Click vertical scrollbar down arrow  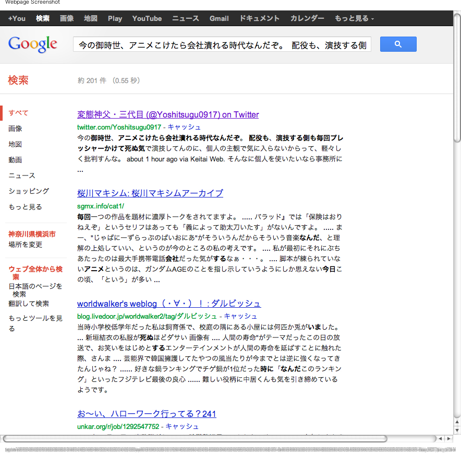tap(457, 431)
